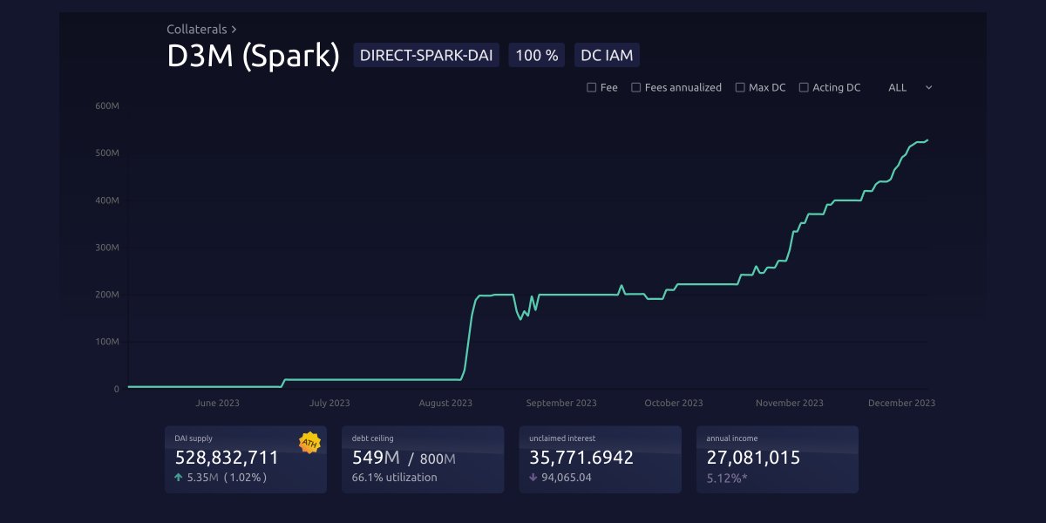Click the 100 % tag

click(537, 56)
